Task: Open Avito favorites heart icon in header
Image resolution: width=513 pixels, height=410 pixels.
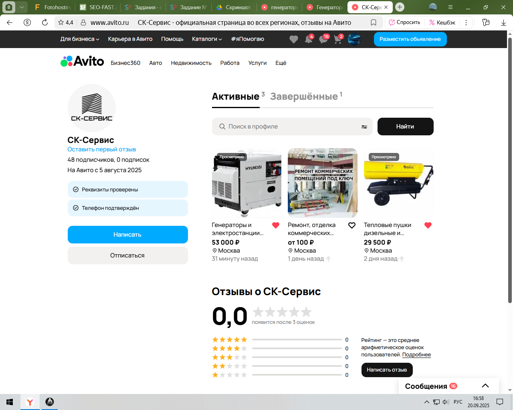Action: (294, 39)
